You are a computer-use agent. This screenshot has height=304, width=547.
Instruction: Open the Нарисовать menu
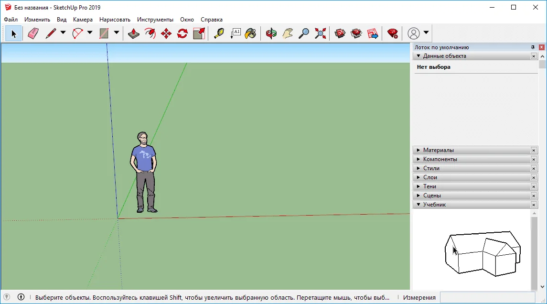click(115, 20)
